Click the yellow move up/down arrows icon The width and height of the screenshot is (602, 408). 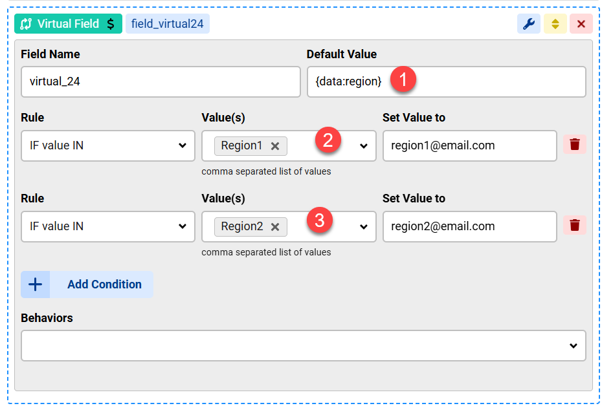(x=555, y=24)
